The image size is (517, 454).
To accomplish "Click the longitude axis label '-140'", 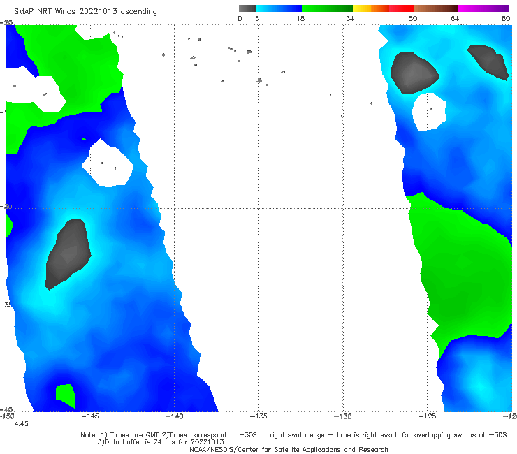I will click(174, 416).
